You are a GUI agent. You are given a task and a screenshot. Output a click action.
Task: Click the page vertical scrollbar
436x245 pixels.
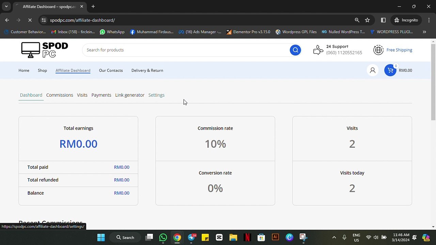(x=433, y=82)
